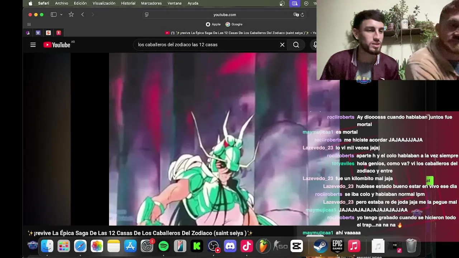
Task: Switch to the pinned tab with V icon
Action: click(38, 33)
